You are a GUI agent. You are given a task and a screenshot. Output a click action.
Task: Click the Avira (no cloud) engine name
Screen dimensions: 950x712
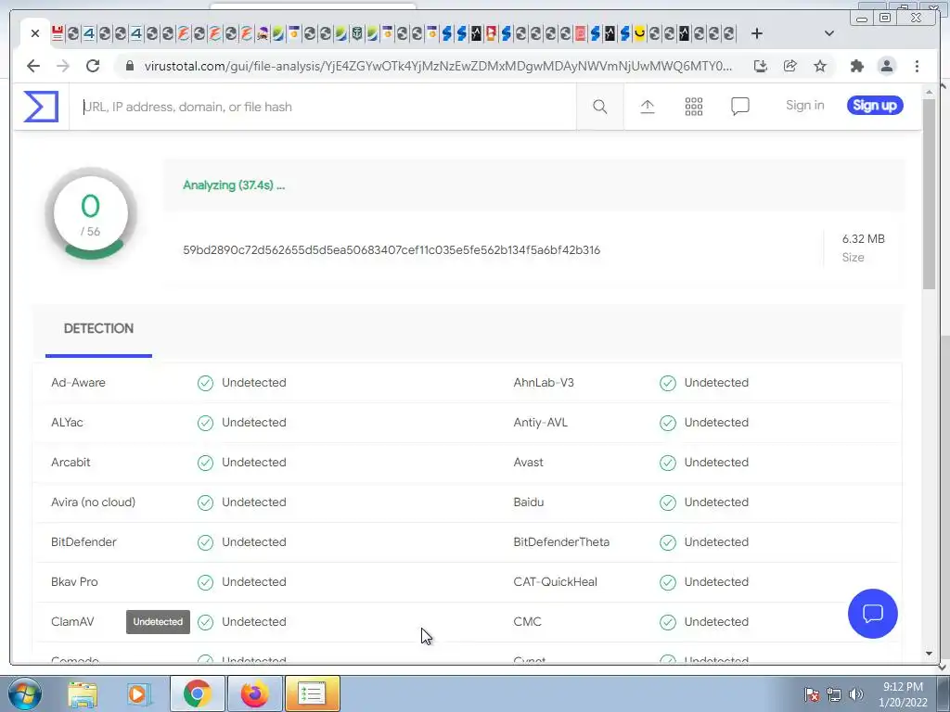(x=94, y=502)
